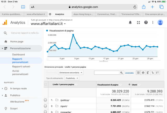Switch to "Coronavirus? Effe..." tab
Screen dimensions: 167x113
click(x=131, y=14)
